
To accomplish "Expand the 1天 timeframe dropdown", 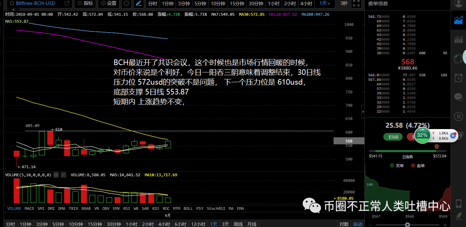I will 324,3.
